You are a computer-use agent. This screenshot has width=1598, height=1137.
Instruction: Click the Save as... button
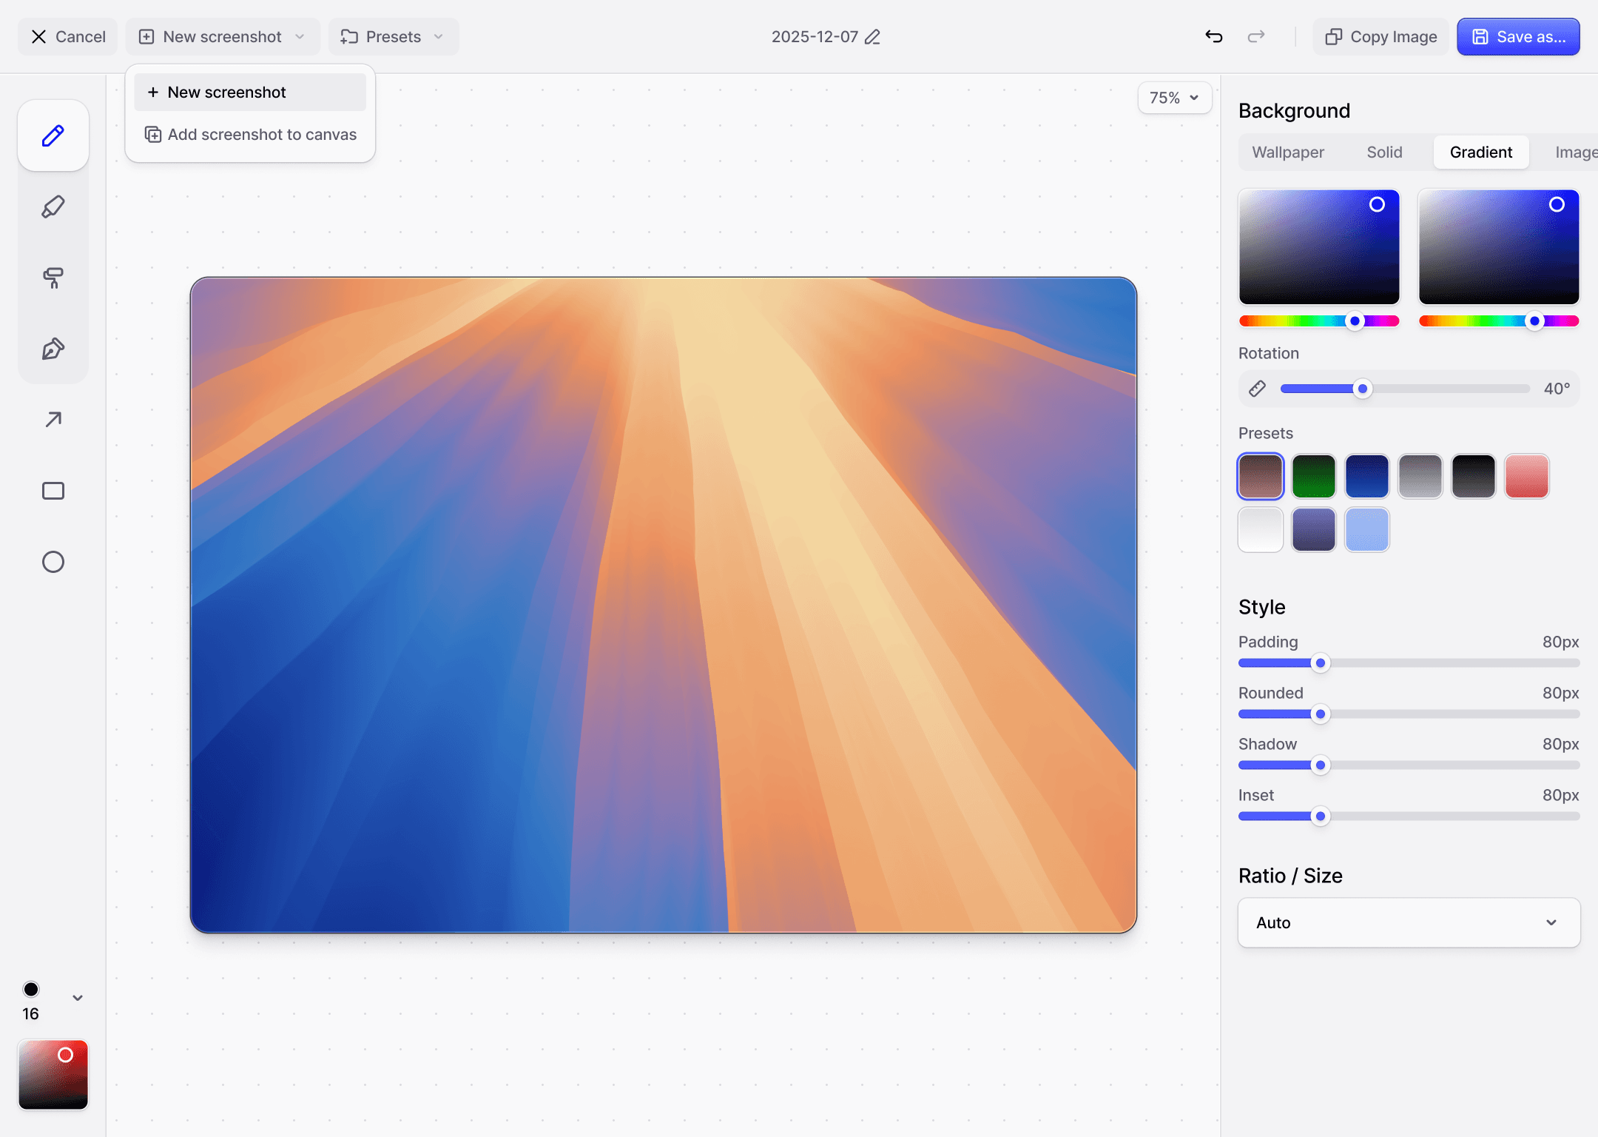pos(1518,36)
